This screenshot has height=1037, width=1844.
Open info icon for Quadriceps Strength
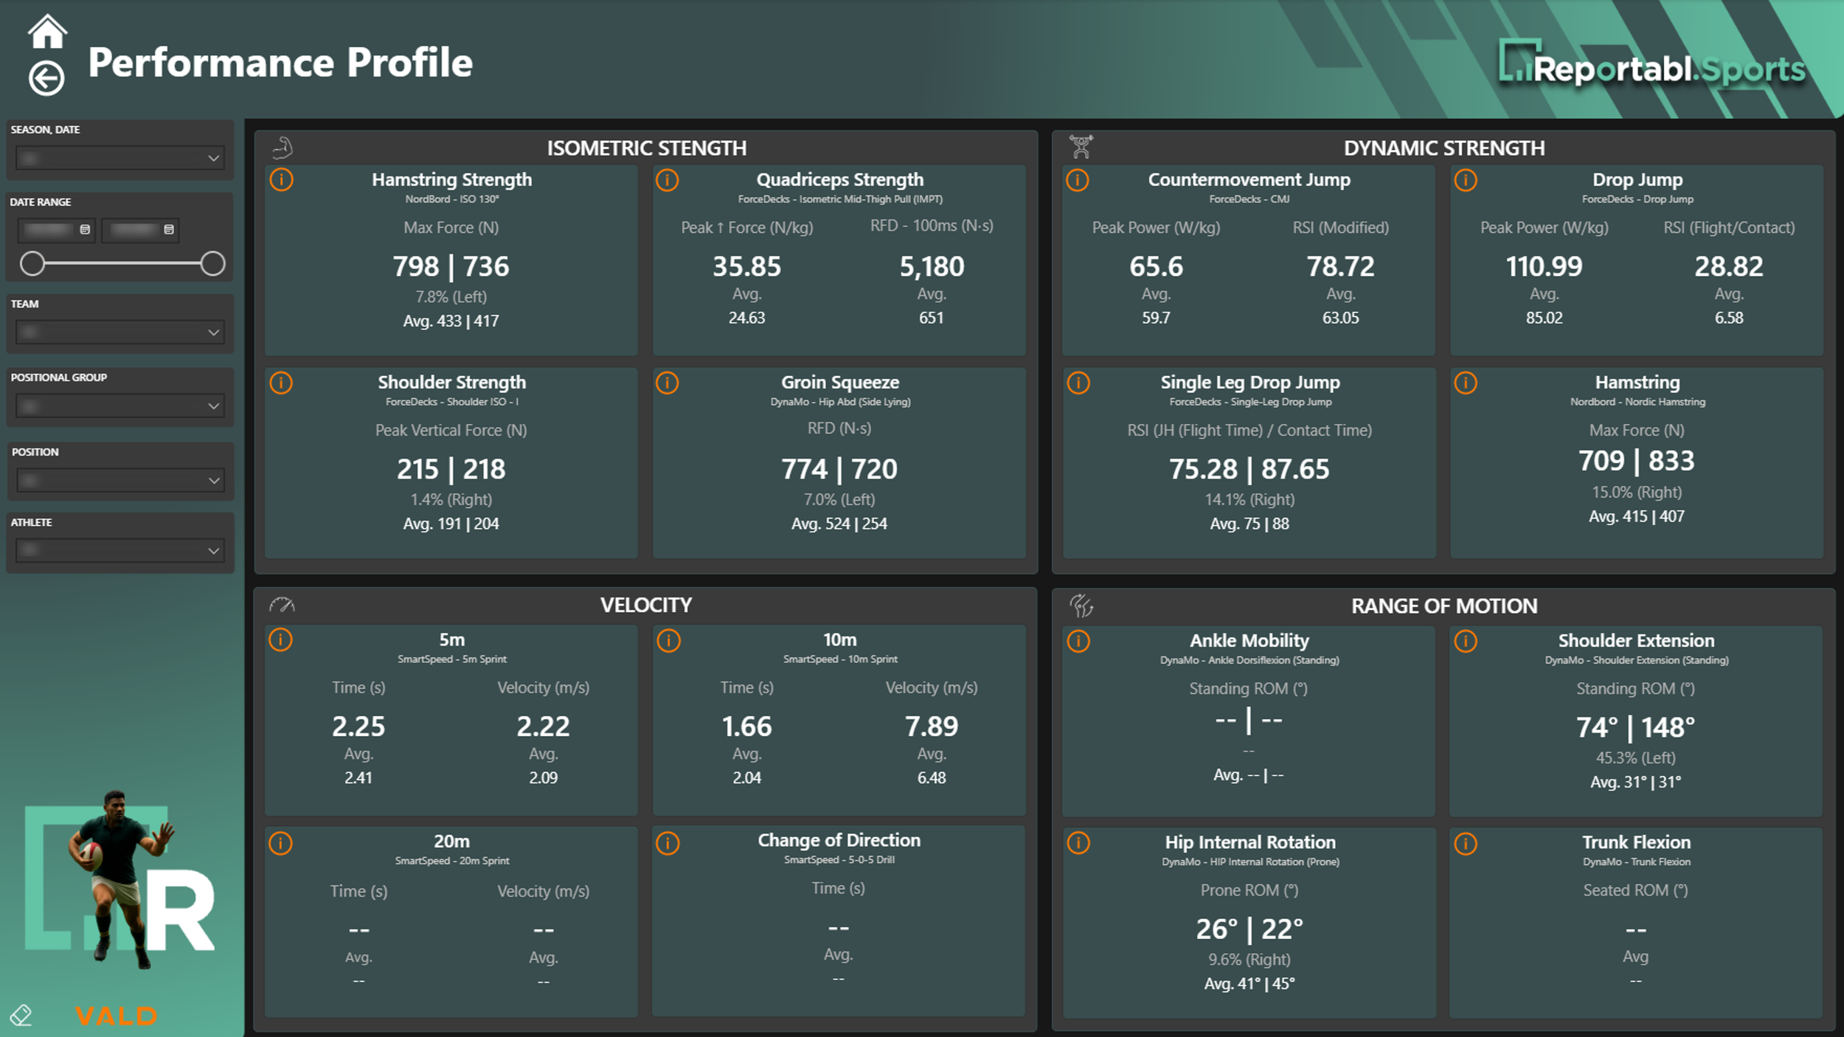click(x=668, y=180)
